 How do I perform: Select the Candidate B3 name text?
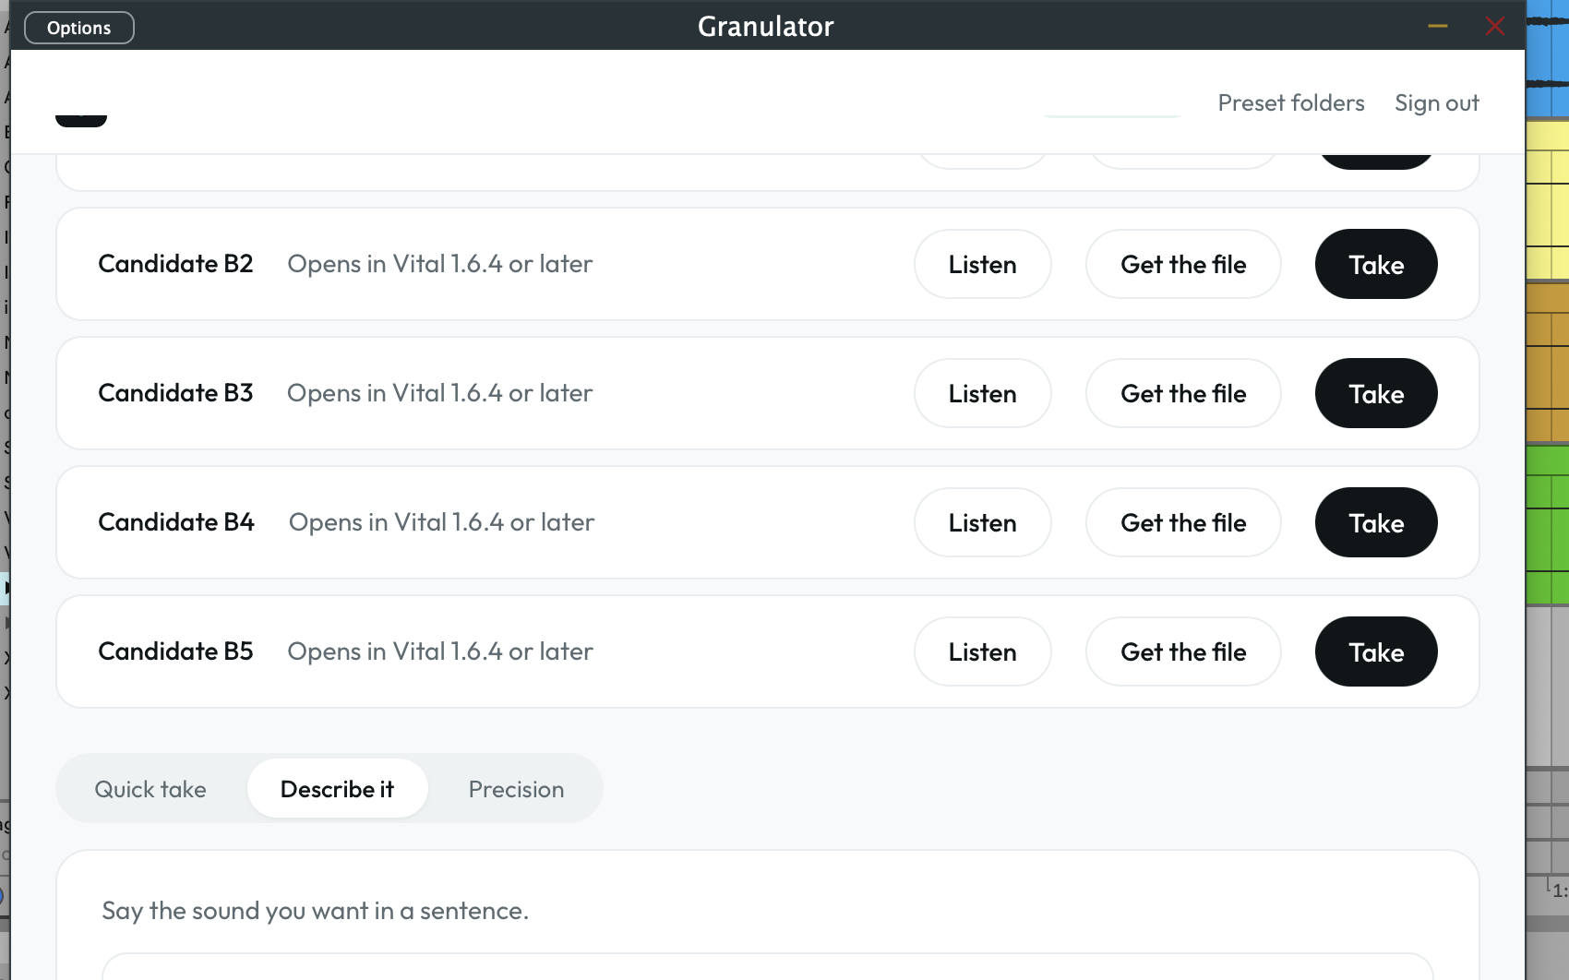(175, 393)
